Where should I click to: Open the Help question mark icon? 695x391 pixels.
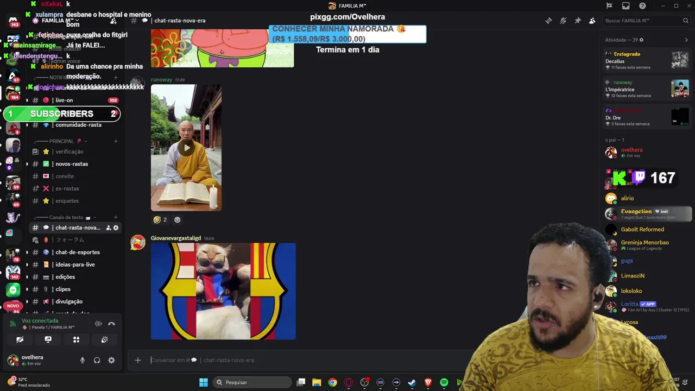click(x=643, y=6)
